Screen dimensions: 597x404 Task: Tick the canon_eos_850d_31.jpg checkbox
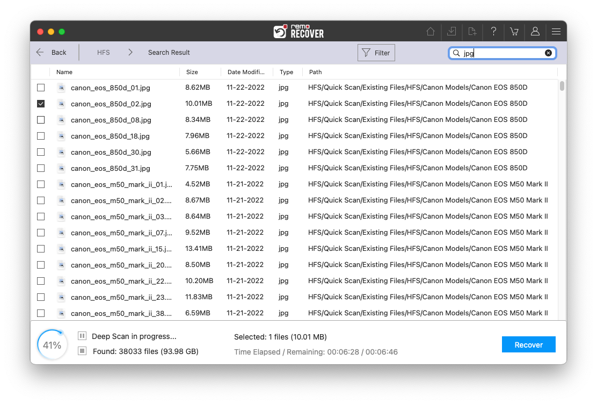[41, 168]
